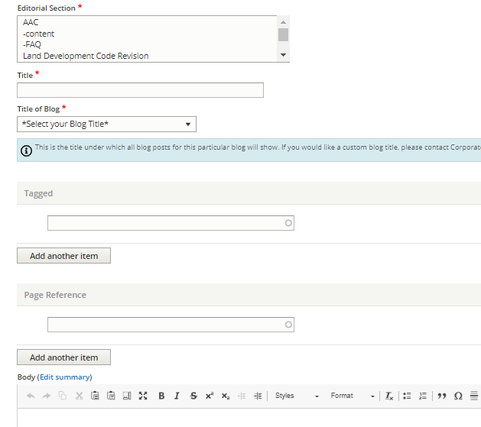Insert a bulleted list
The width and height of the screenshot is (481, 427).
(407, 396)
